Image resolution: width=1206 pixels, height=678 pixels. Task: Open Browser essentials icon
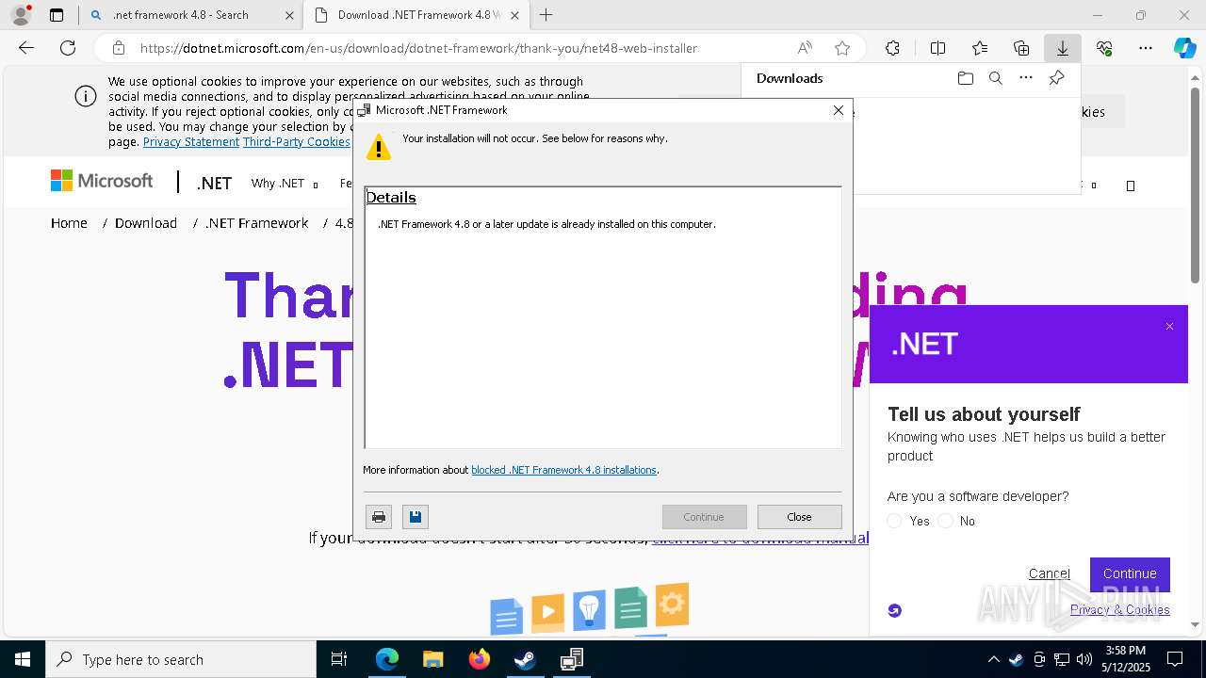coord(1104,48)
